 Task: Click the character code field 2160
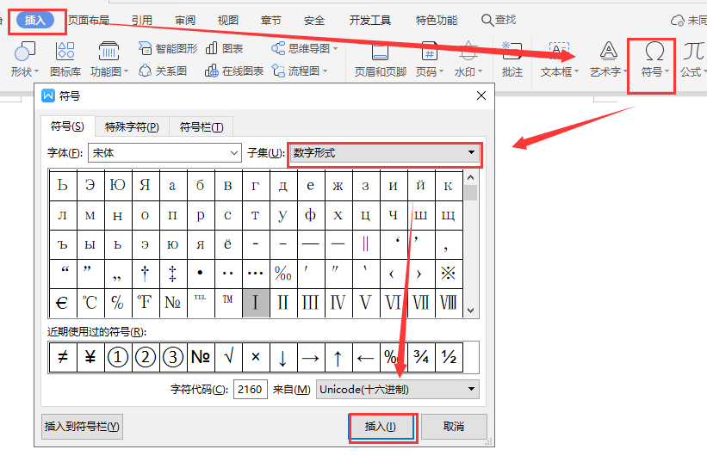[x=251, y=389]
